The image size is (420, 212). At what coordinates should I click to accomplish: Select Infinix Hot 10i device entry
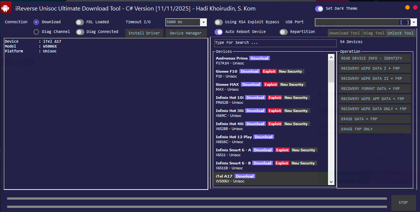point(271,100)
